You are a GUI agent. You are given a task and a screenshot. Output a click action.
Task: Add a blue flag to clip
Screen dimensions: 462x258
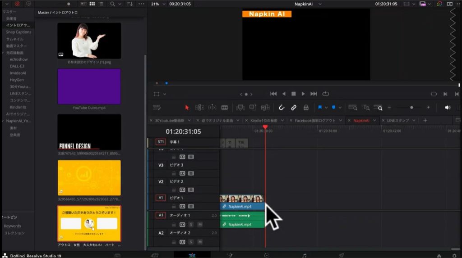click(320, 108)
